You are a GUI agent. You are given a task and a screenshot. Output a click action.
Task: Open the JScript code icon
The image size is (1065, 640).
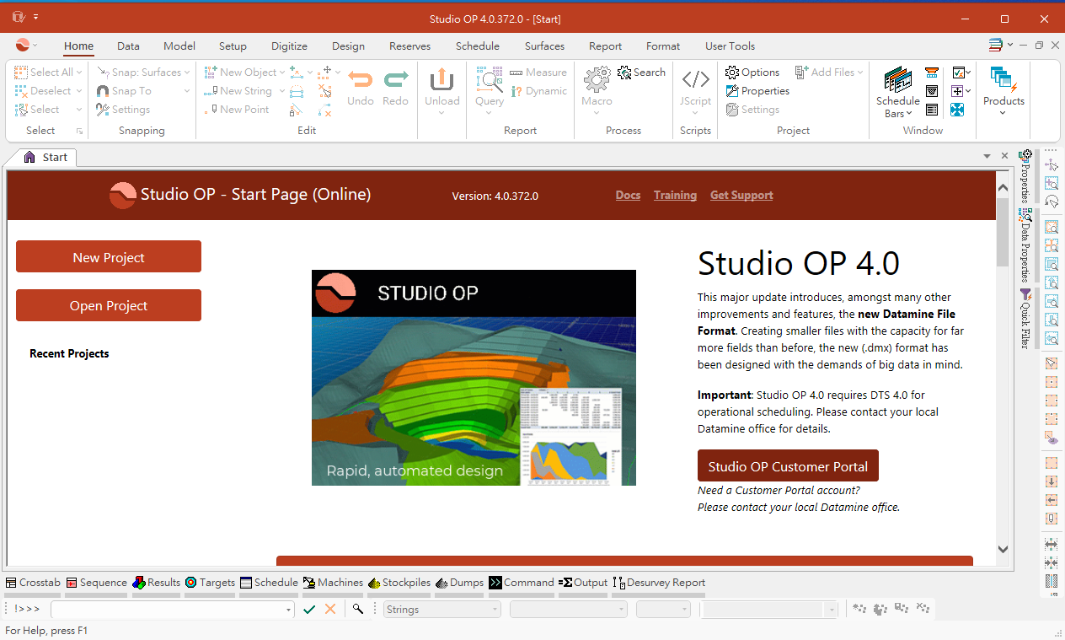pos(696,80)
